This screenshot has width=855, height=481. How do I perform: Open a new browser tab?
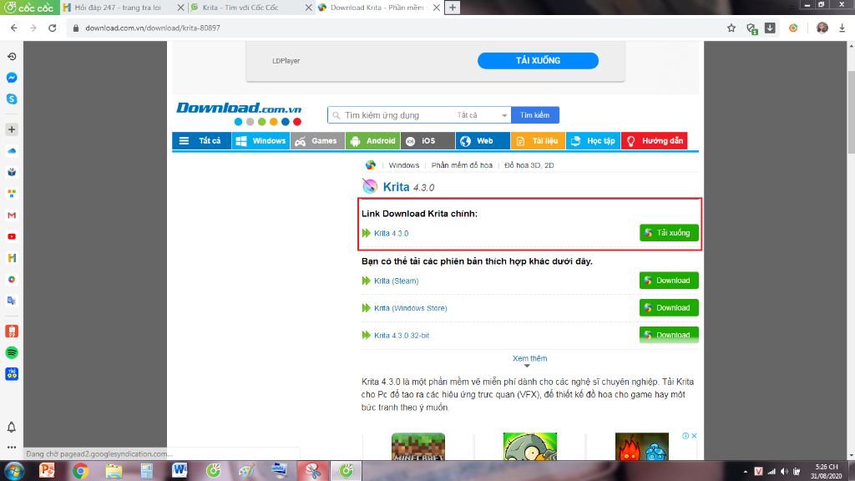pyautogui.click(x=453, y=8)
